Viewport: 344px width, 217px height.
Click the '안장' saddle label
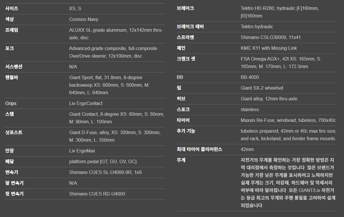[9, 151]
